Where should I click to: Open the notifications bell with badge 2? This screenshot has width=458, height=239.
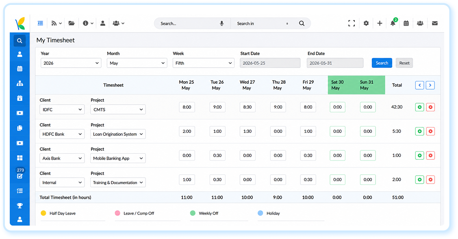pos(393,22)
